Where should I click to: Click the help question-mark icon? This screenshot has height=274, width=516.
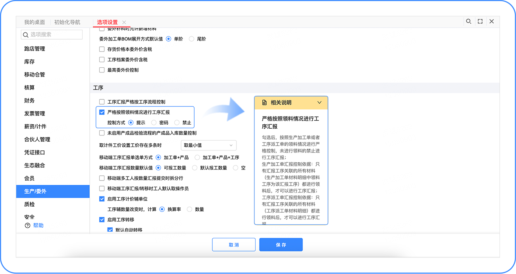[x=27, y=225]
